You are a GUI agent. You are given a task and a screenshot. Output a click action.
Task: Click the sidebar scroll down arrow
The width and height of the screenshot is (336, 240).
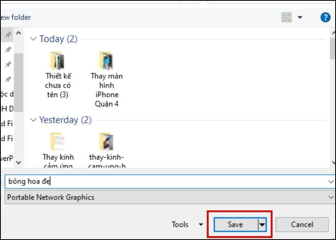pyautogui.click(x=19, y=162)
